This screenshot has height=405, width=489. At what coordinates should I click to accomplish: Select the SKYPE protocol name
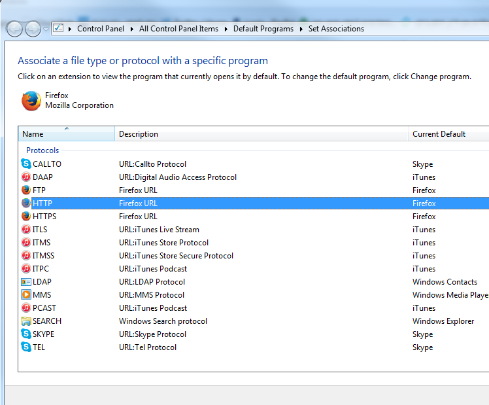click(43, 334)
